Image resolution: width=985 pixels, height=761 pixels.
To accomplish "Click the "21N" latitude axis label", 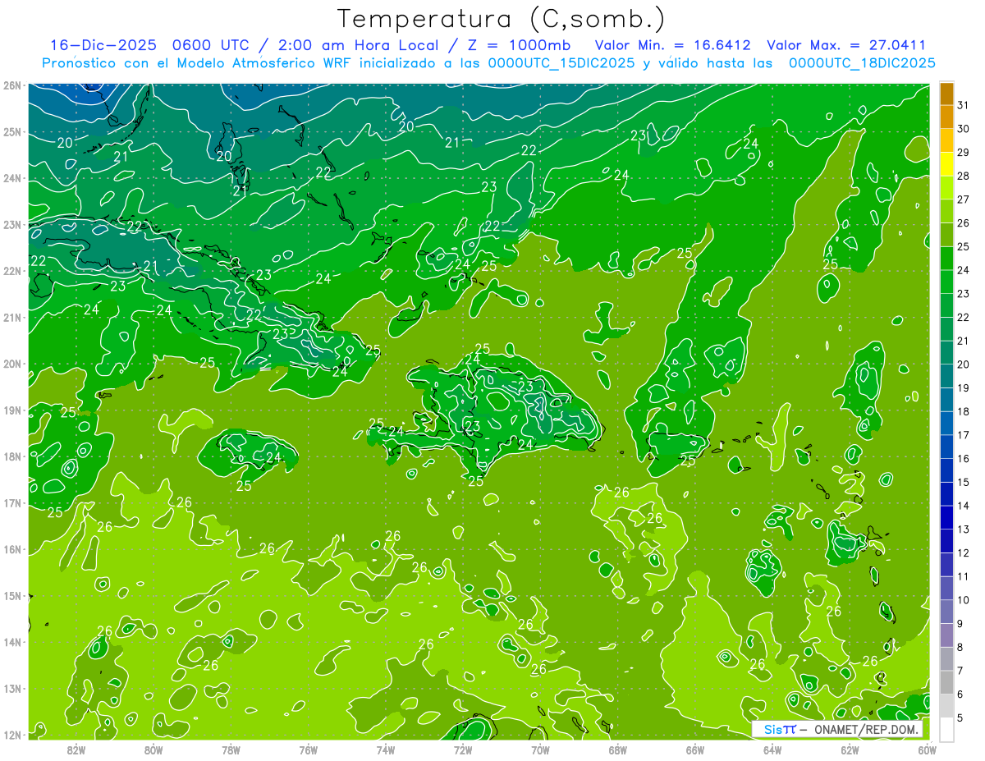I will click(x=12, y=318).
